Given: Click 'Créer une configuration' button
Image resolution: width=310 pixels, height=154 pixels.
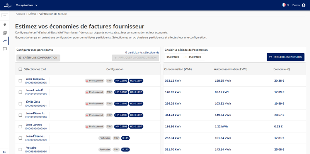Looking at the screenshot, I should (38, 58).
